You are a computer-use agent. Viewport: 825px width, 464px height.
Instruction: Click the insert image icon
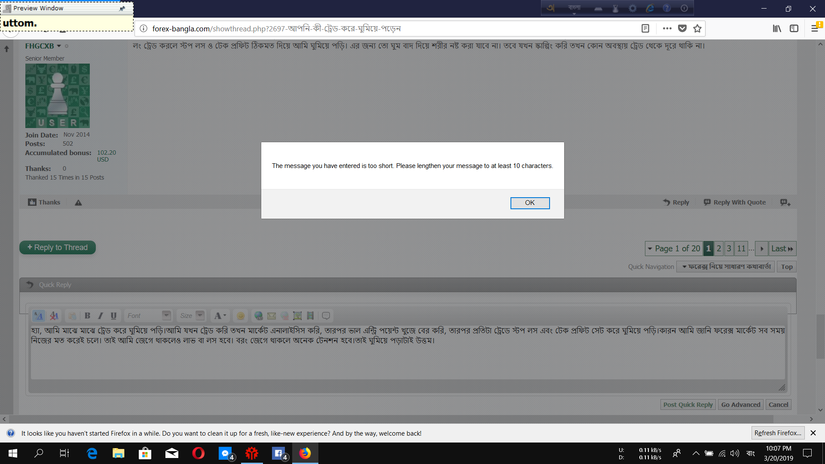click(297, 316)
